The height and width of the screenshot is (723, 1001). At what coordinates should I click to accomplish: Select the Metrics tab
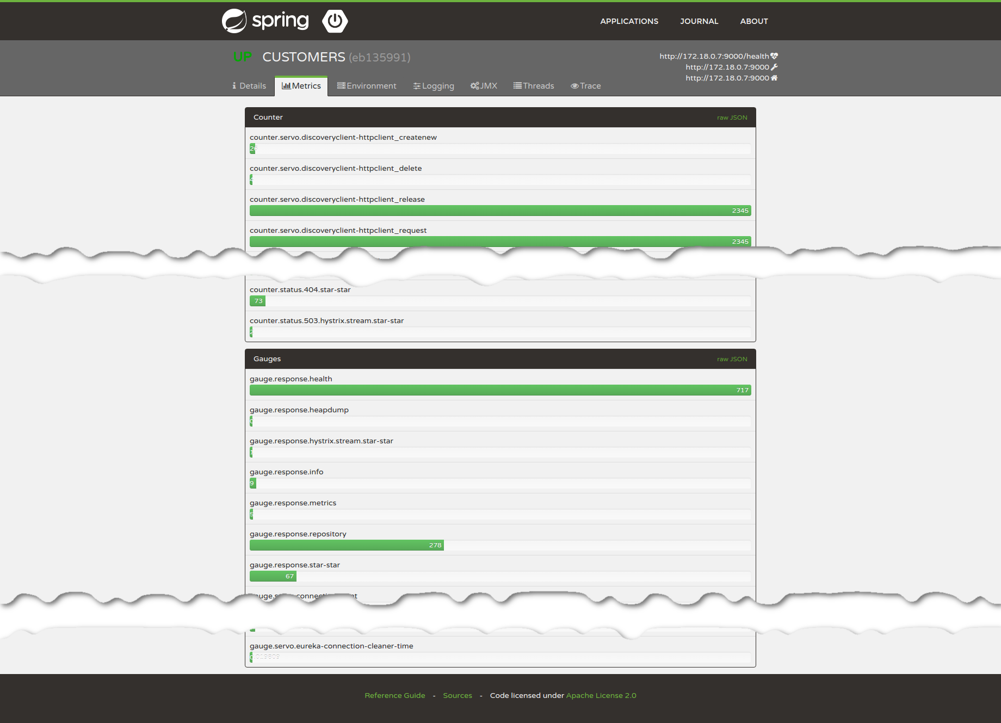(301, 86)
